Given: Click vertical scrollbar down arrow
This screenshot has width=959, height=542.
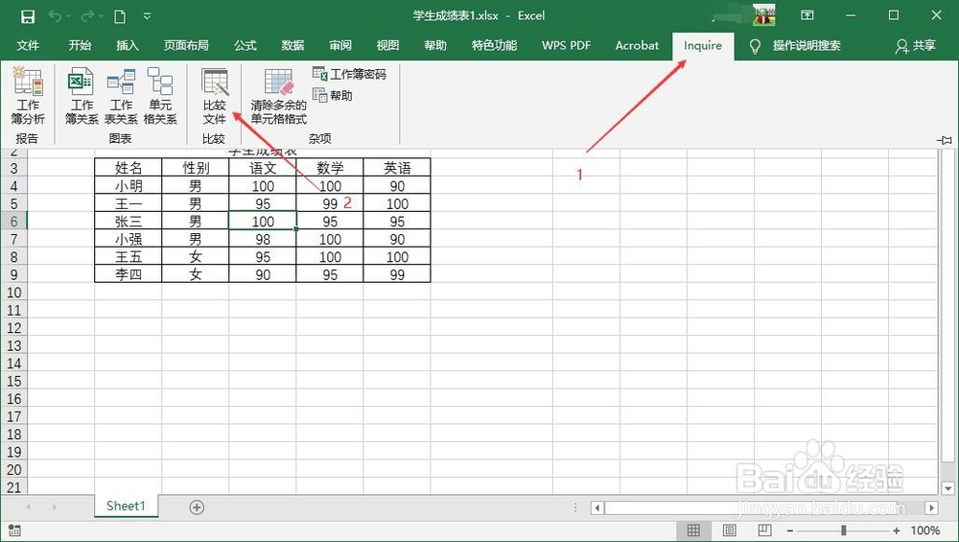Looking at the screenshot, I should point(948,488).
